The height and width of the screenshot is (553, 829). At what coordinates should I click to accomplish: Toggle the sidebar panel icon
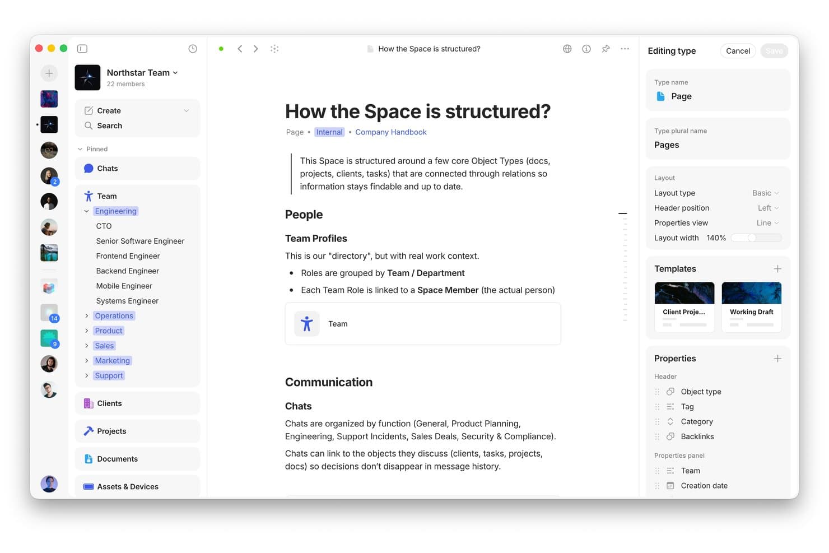click(82, 49)
